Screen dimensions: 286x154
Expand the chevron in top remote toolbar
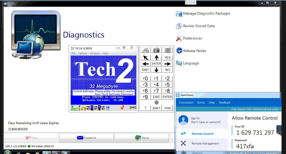coord(194,2)
